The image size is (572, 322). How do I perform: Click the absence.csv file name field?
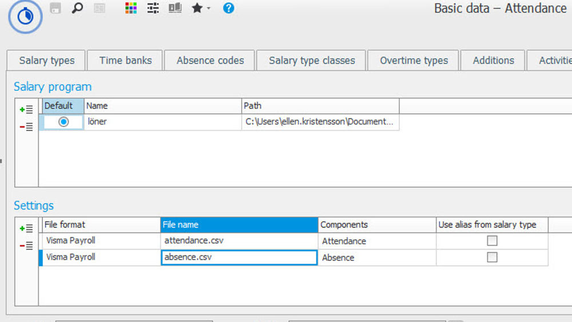pyautogui.click(x=239, y=257)
